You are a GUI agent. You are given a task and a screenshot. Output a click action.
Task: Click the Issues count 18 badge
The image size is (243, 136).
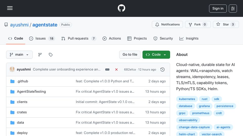[x=52, y=39]
